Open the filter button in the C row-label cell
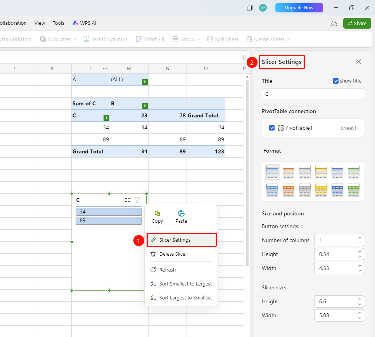Image resolution: width=375 pixels, height=337 pixels. [106, 118]
